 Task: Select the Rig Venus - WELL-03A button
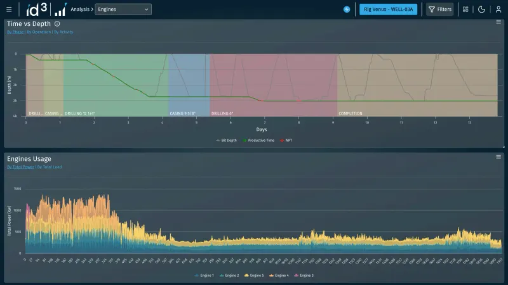pos(388,9)
